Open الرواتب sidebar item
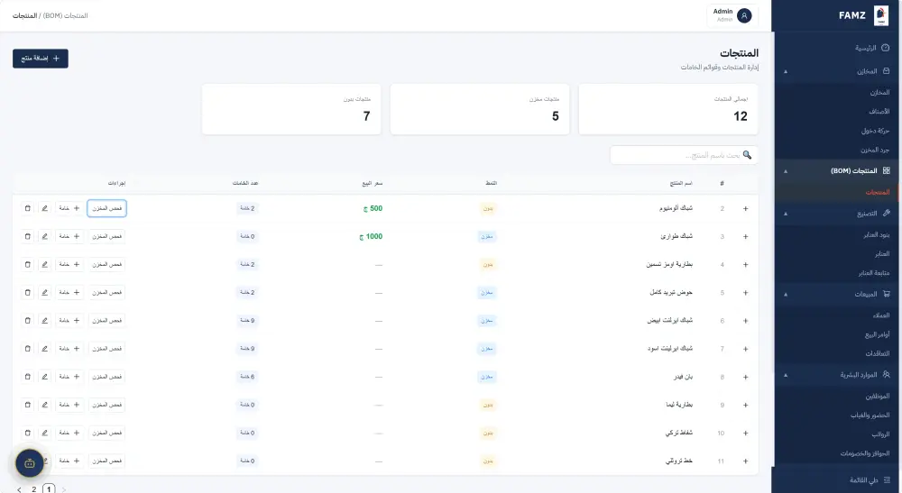The height and width of the screenshot is (493, 902). [x=880, y=434]
